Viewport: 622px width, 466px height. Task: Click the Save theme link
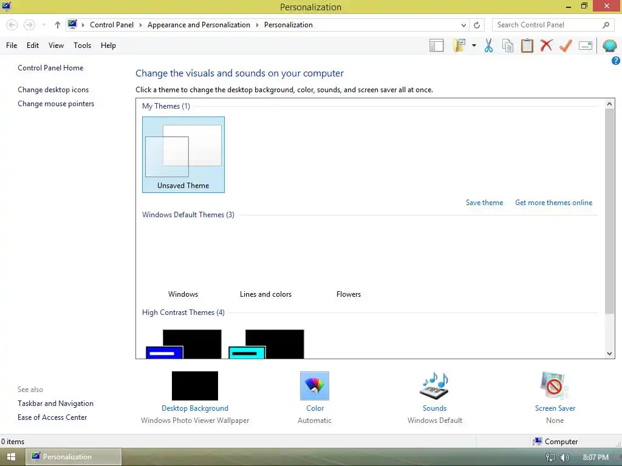[484, 203]
